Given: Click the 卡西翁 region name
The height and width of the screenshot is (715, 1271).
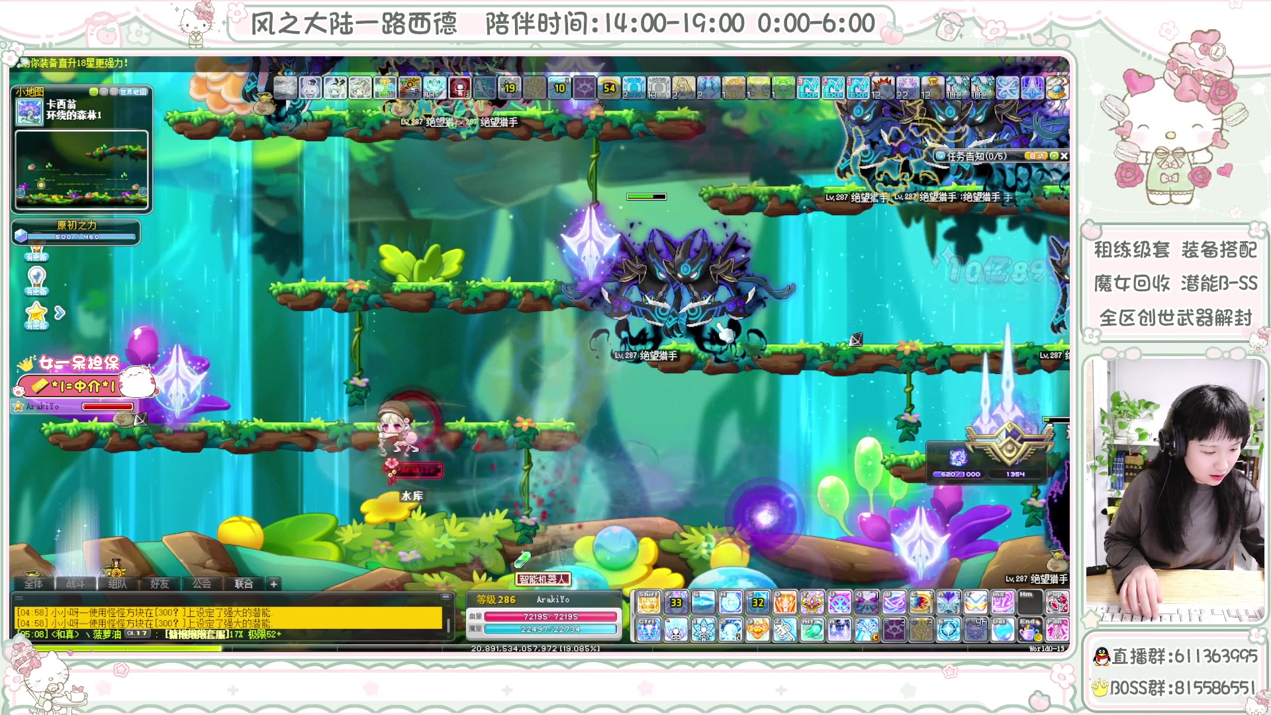Looking at the screenshot, I should (x=62, y=104).
